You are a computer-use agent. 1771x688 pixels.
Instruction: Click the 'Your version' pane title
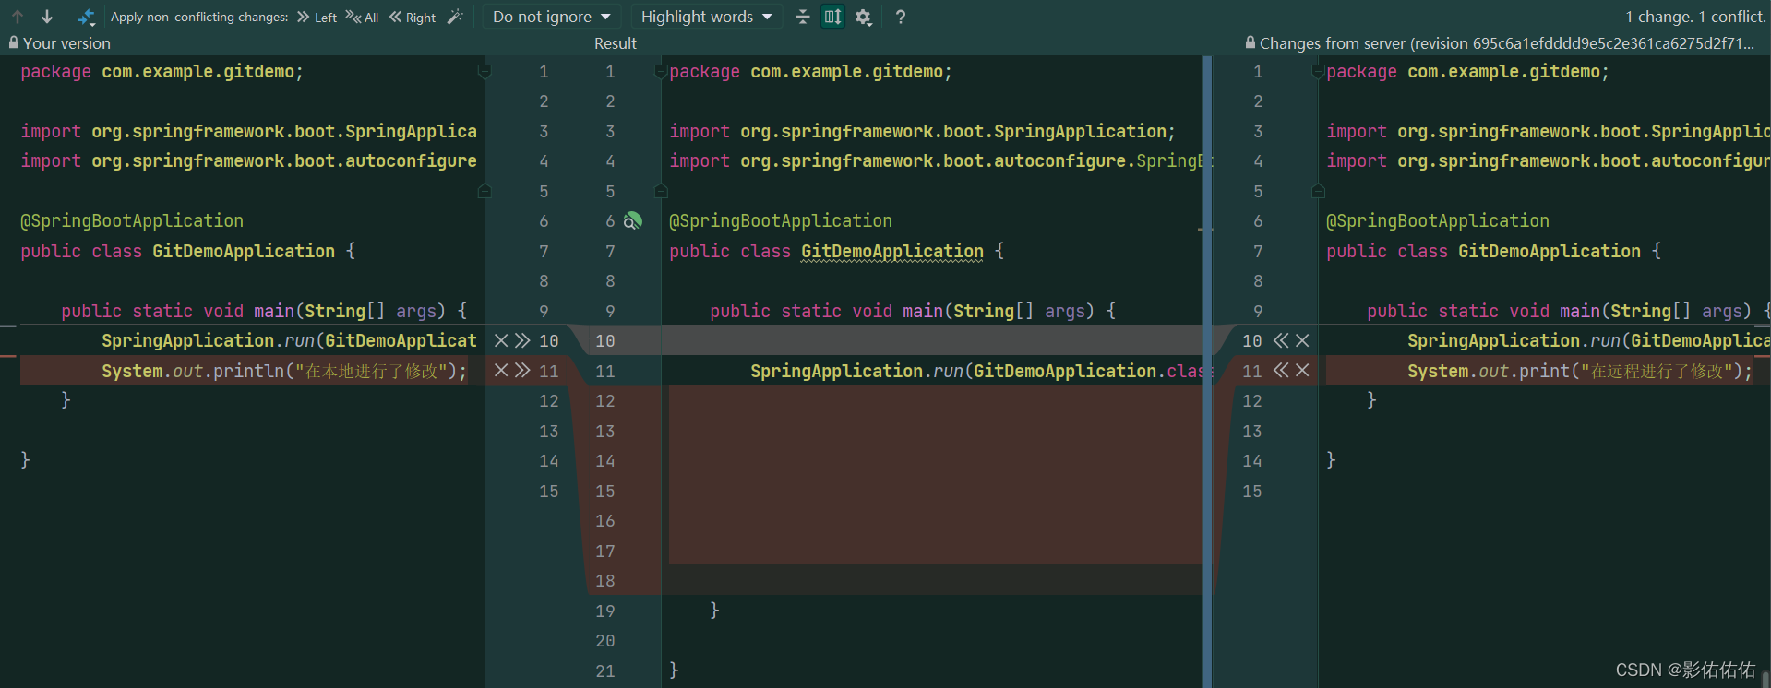66,43
